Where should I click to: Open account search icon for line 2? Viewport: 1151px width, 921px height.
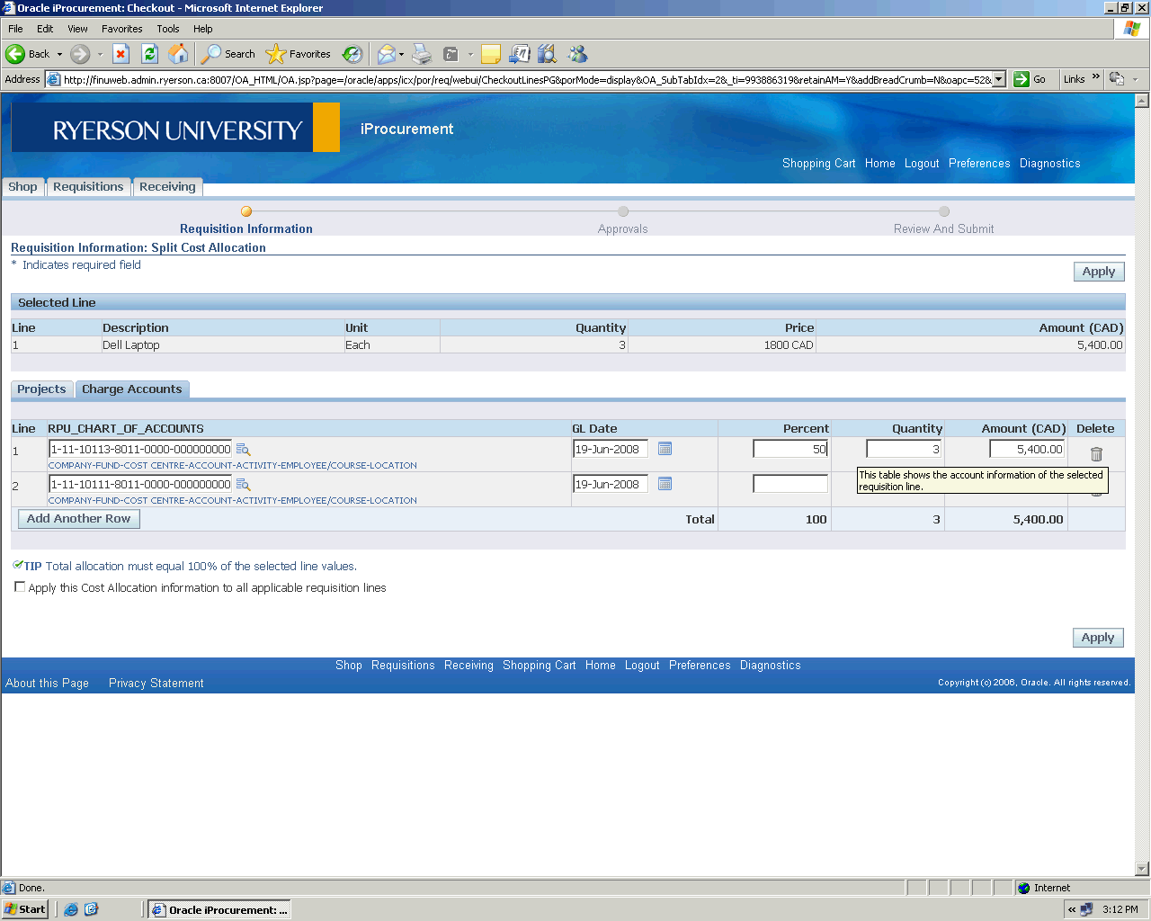[243, 485]
